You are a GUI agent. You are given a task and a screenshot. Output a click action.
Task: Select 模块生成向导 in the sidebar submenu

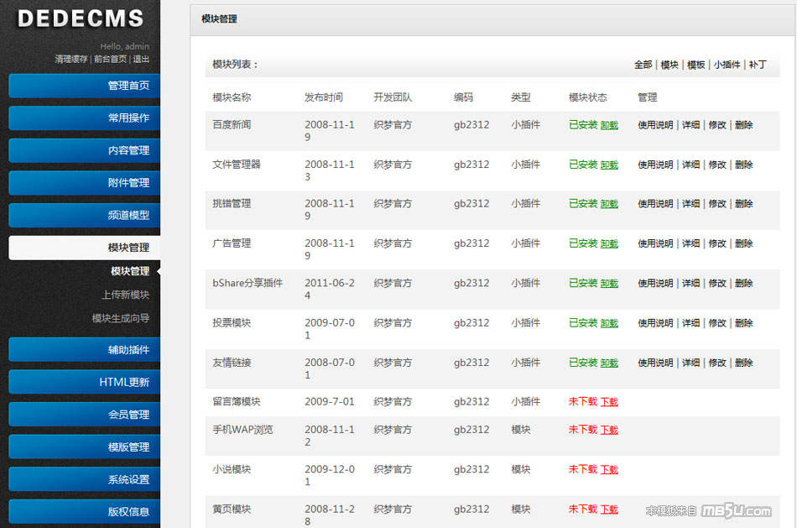(120, 318)
